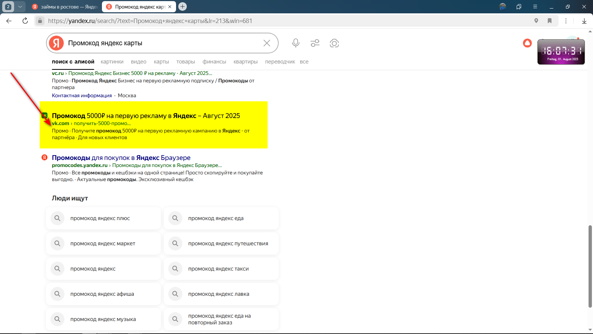Viewport: 593px width, 334px height.
Task: Open a new tab with the plus button
Action: tap(182, 7)
